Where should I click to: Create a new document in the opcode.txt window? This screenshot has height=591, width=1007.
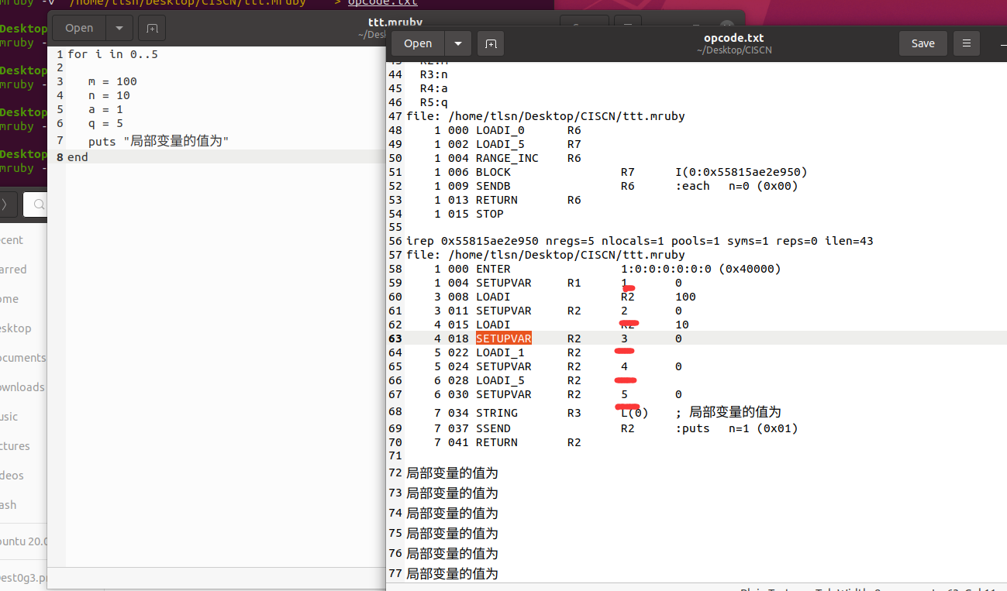[490, 43]
